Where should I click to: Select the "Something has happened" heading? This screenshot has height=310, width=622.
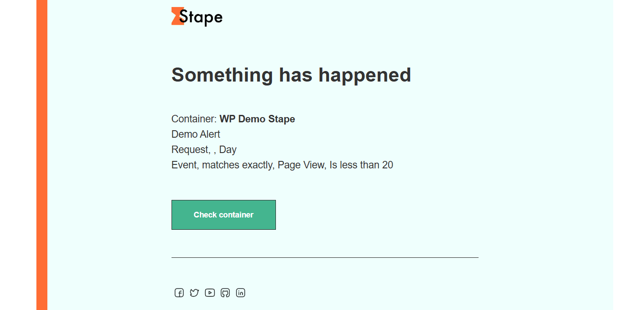(x=291, y=75)
